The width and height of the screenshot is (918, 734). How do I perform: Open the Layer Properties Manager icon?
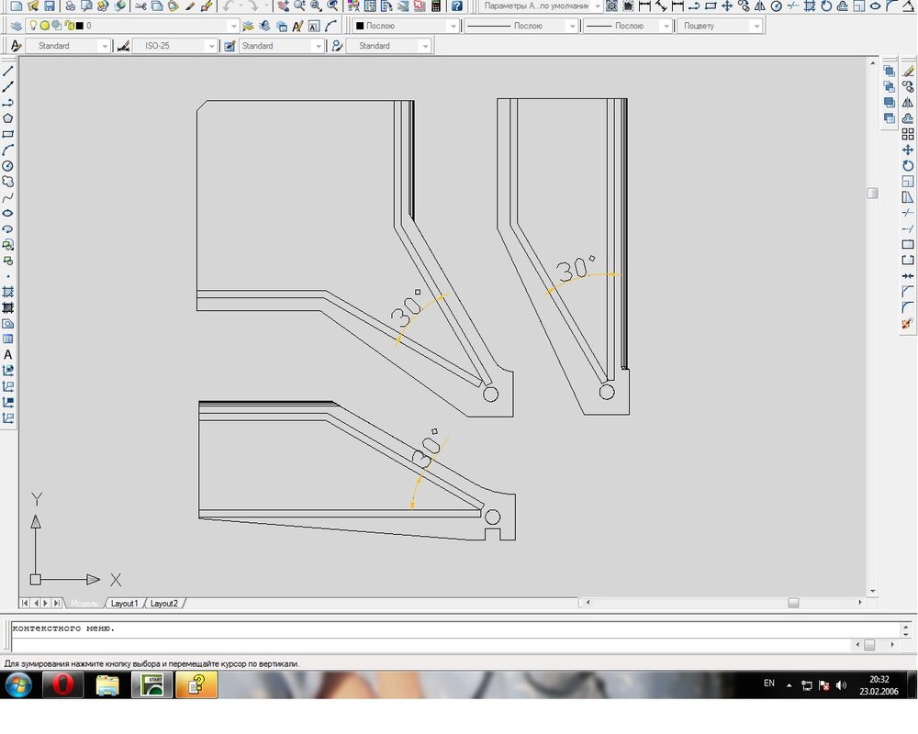point(16,26)
